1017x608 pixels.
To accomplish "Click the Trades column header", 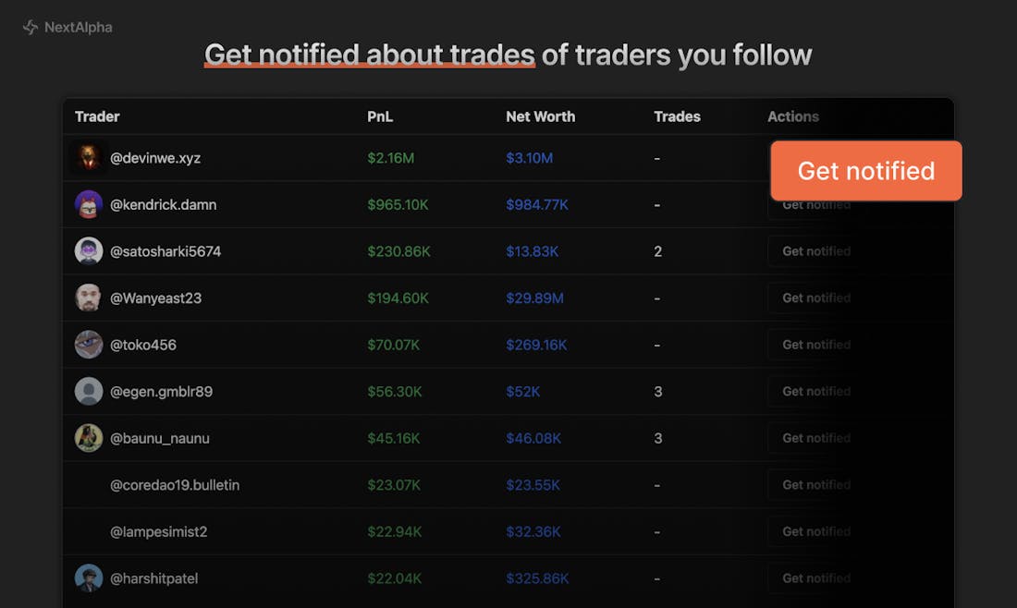I will pos(677,116).
